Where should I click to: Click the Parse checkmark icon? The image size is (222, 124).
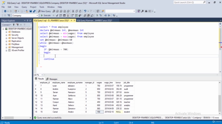pyautogui.click(x=57, y=15)
